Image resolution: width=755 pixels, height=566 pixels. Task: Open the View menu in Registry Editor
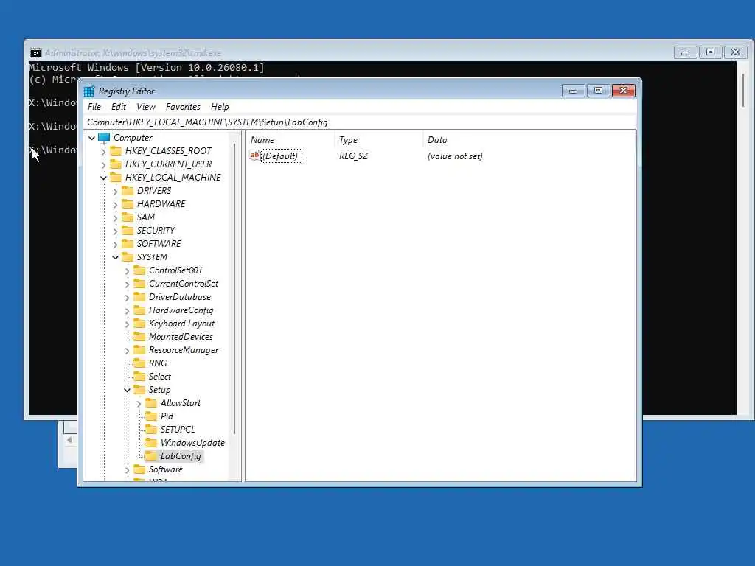pyautogui.click(x=145, y=107)
